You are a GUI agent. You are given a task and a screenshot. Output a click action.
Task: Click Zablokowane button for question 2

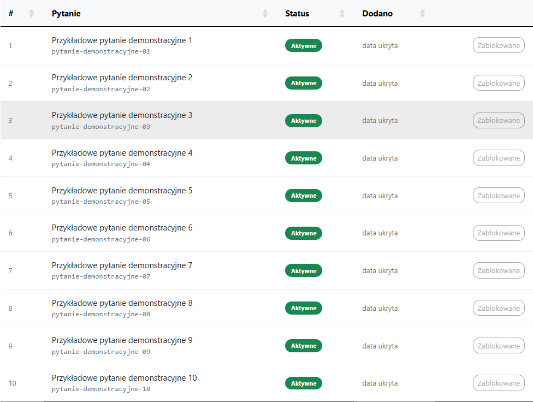tap(499, 83)
